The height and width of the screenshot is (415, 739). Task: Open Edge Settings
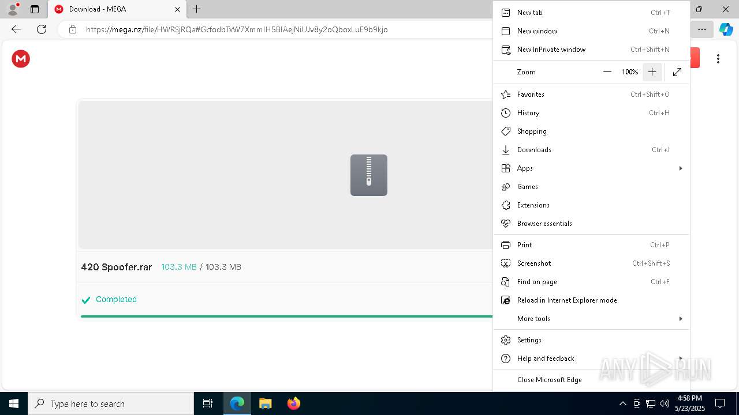click(591, 340)
